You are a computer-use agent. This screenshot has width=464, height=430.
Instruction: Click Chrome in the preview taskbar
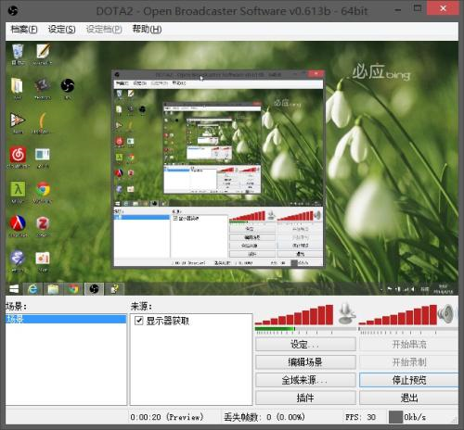tap(73, 289)
